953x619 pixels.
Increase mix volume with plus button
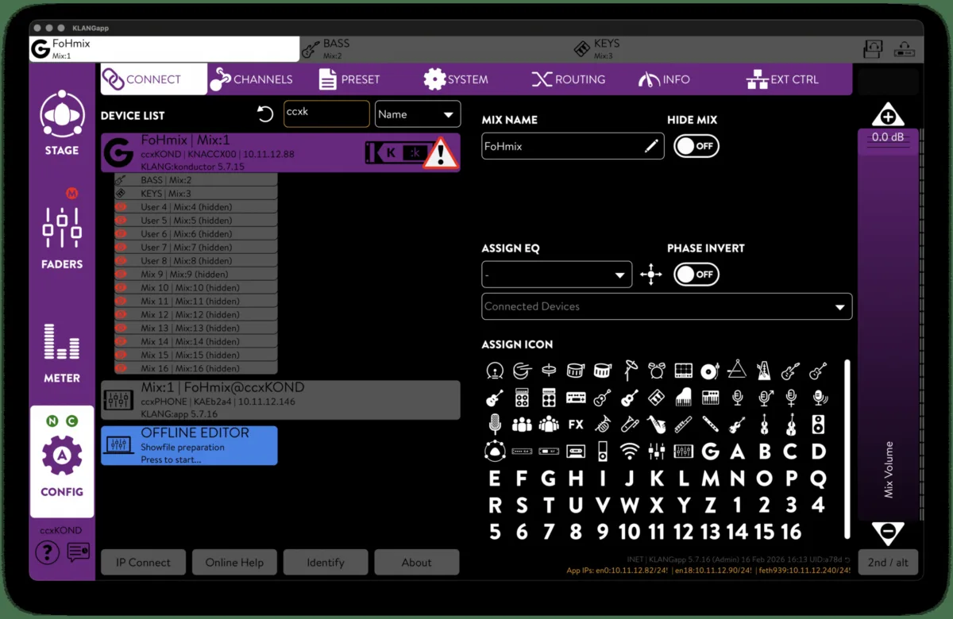point(888,116)
